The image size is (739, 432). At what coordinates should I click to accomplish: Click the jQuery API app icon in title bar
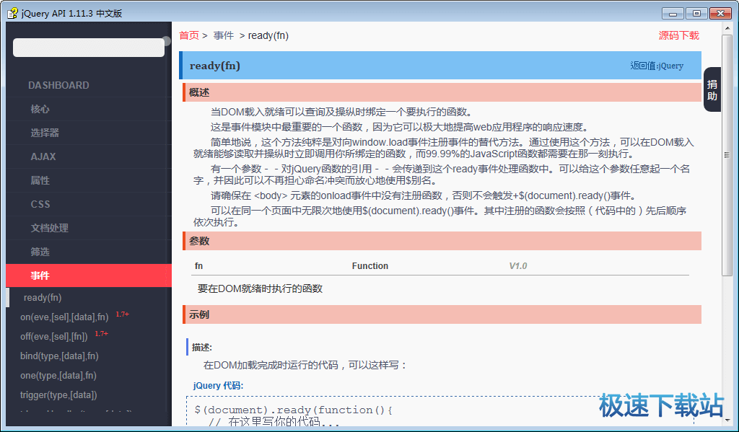pos(13,13)
